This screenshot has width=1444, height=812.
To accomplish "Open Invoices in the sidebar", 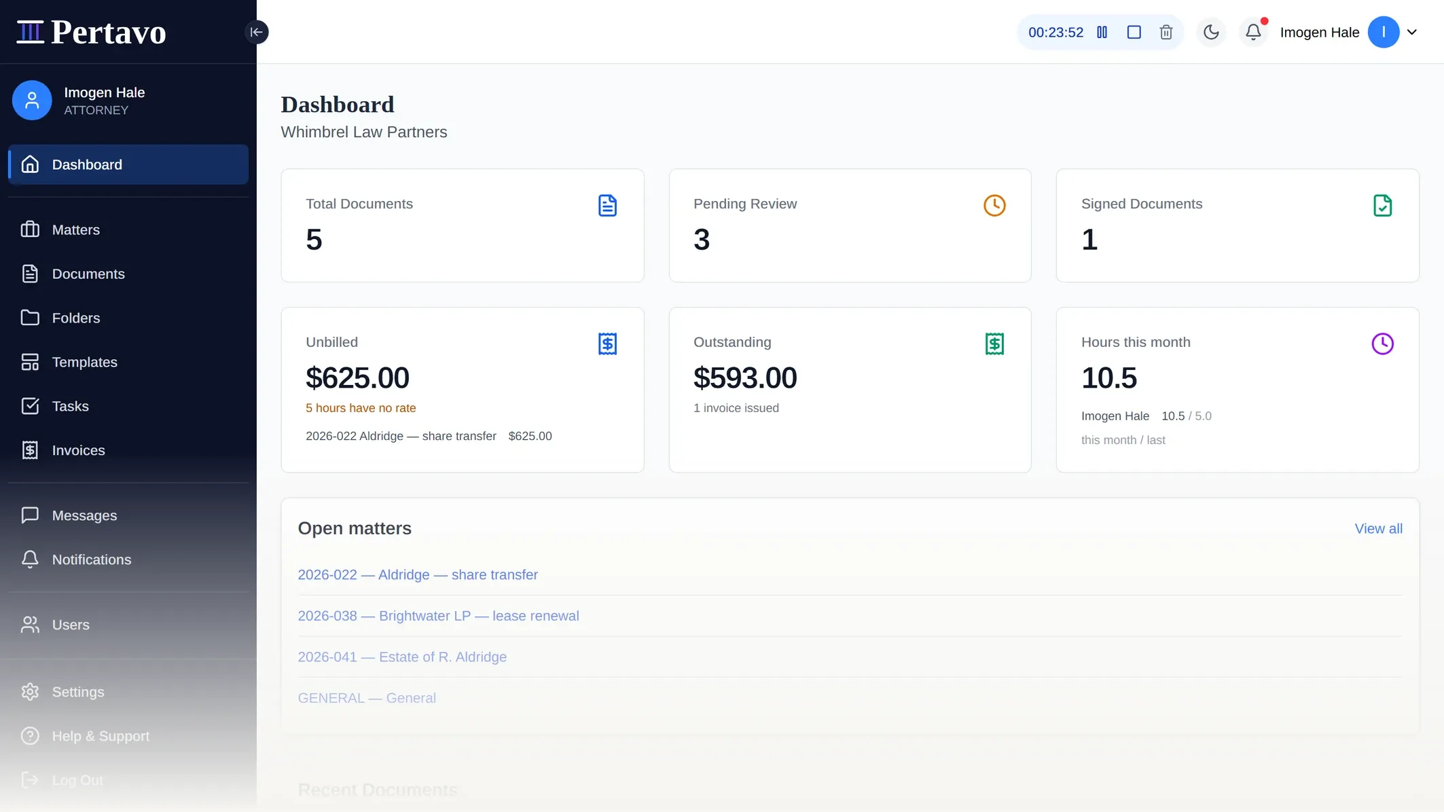I will [x=128, y=450].
